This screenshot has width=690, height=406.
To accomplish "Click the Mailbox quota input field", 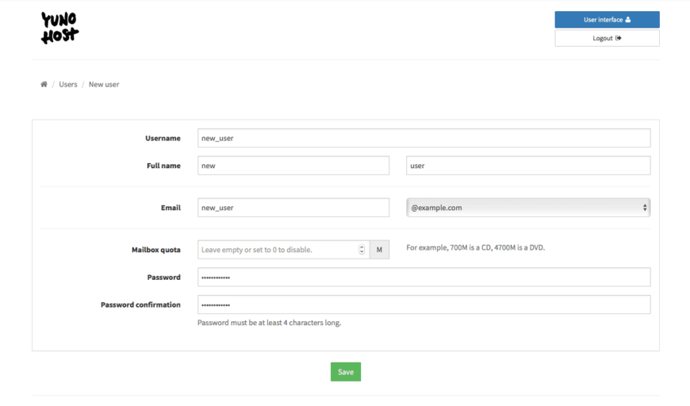I will click(x=277, y=250).
